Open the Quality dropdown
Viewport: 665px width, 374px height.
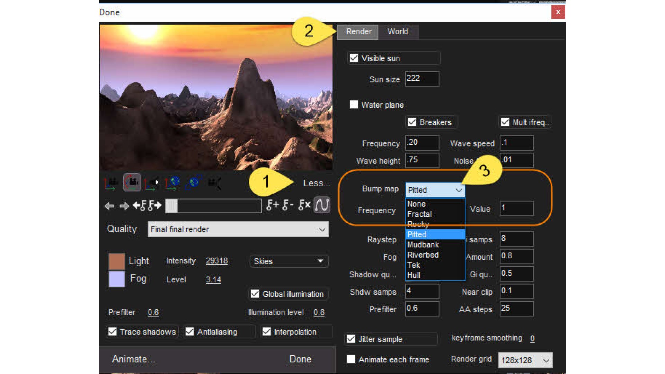[x=238, y=229]
